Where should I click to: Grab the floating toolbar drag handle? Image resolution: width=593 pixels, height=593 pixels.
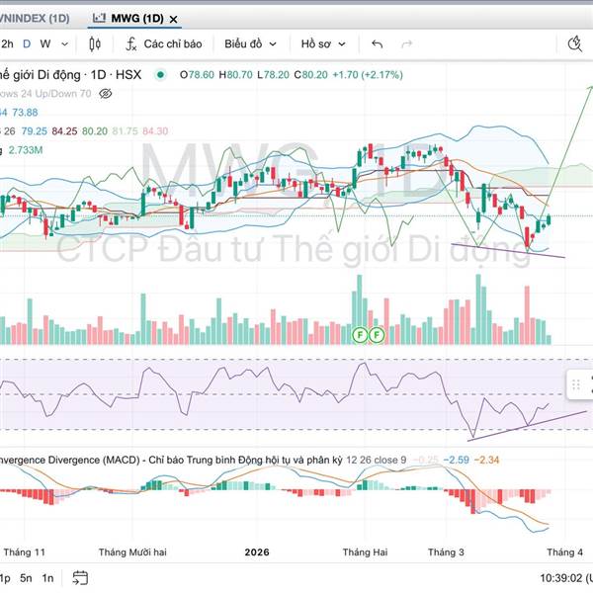click(x=576, y=385)
